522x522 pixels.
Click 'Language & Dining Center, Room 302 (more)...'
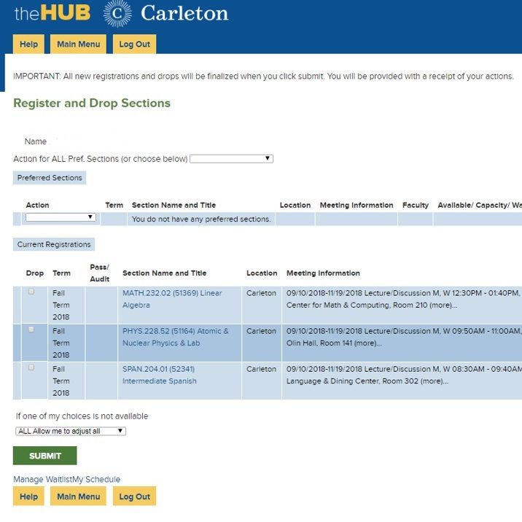pos(367,381)
